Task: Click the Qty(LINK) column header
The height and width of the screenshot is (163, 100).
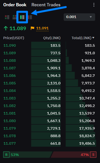Action: (52, 38)
